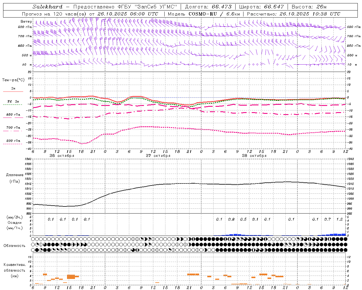Click the Давление pressure panel label
The width and height of the screenshot is (362, 290).
tap(15, 175)
